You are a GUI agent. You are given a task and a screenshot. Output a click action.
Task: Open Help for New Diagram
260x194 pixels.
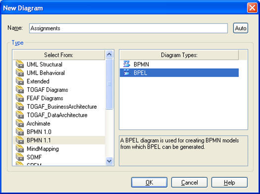pos(229,182)
